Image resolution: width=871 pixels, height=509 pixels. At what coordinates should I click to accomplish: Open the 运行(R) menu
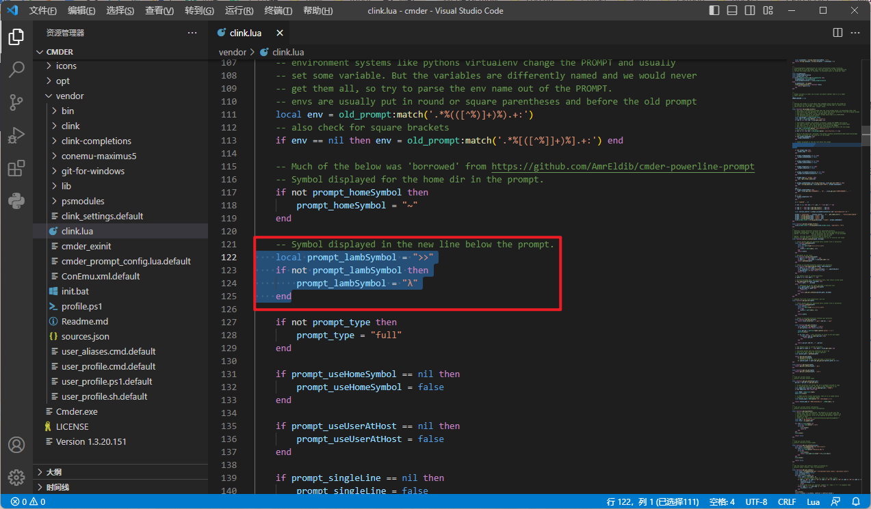click(x=239, y=11)
